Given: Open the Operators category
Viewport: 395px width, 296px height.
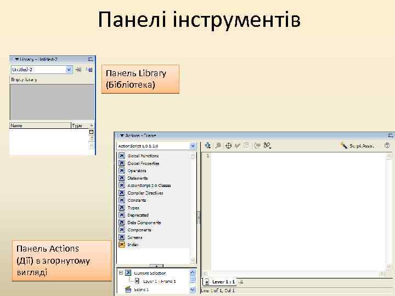Looking at the screenshot, I should [x=137, y=170].
